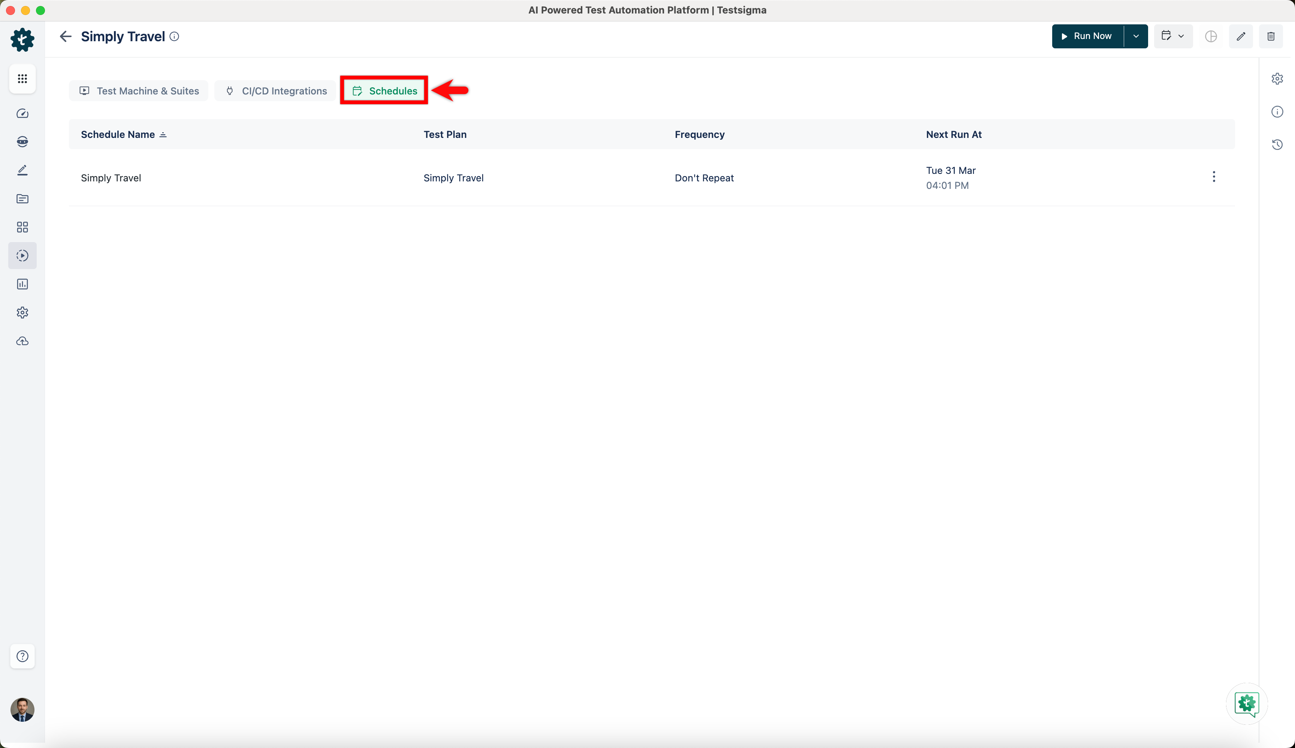Open the help question mark icon
The width and height of the screenshot is (1295, 748).
pos(22,656)
